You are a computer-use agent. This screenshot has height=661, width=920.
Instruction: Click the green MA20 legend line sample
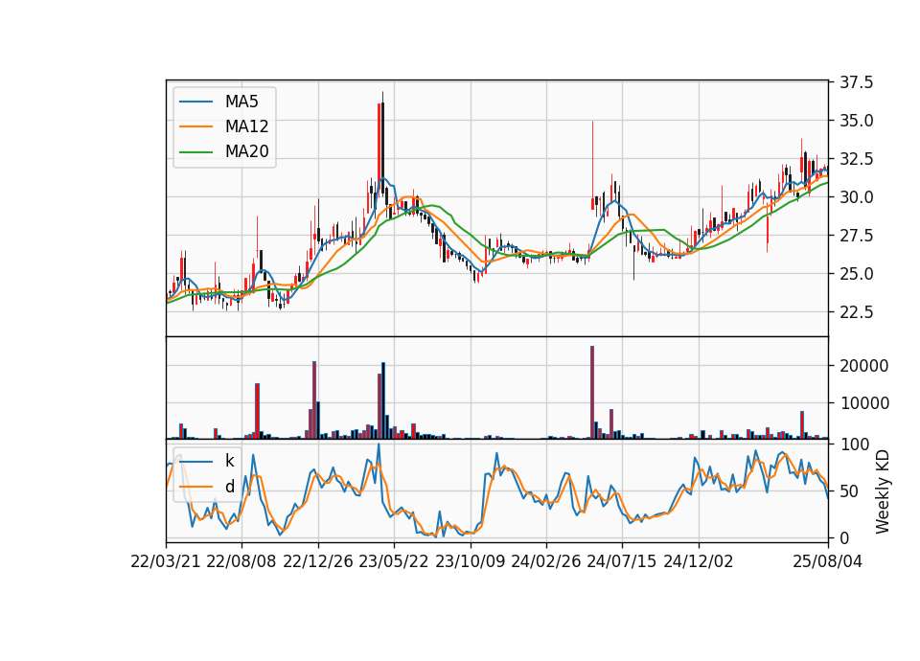195,151
